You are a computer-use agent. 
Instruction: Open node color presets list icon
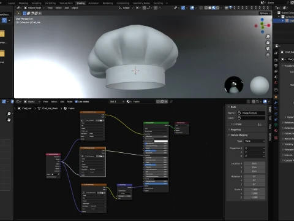[260, 124]
